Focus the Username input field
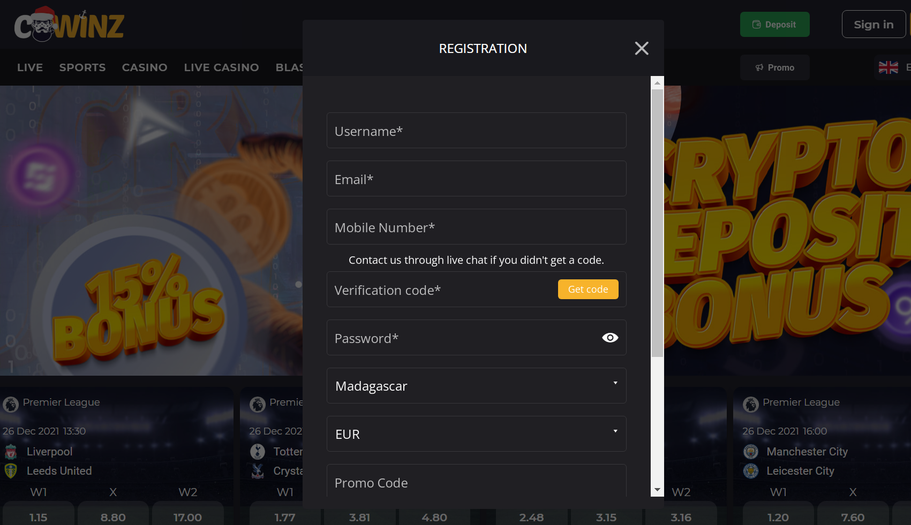This screenshot has width=911, height=525. click(x=476, y=131)
